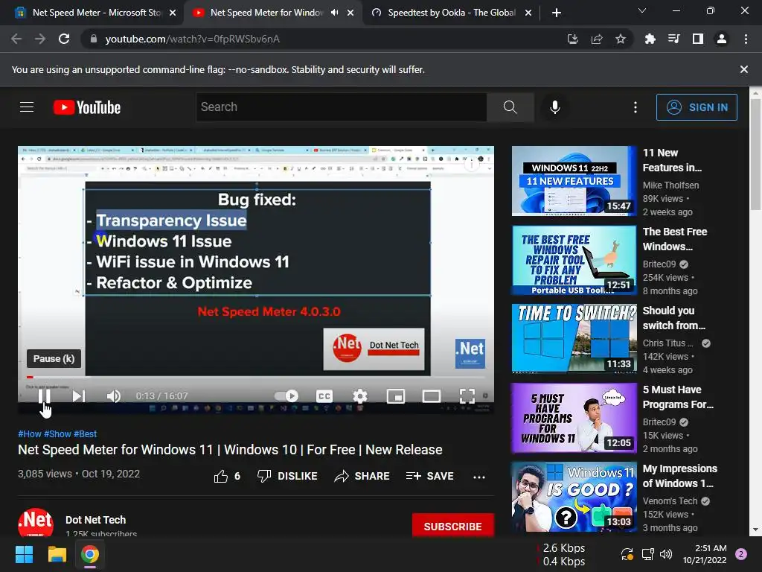The height and width of the screenshot is (572, 762).
Task: Open the Time to Switch thumbnail
Action: [574, 339]
